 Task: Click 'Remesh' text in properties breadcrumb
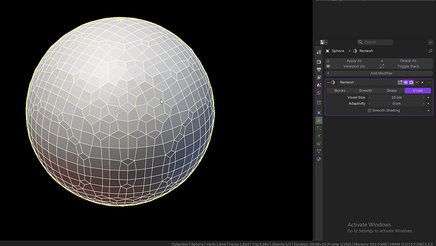[x=366, y=51]
